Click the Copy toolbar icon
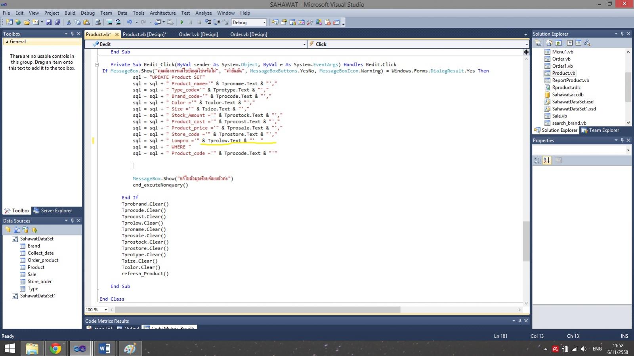The width and height of the screenshot is (634, 356). coord(77,22)
